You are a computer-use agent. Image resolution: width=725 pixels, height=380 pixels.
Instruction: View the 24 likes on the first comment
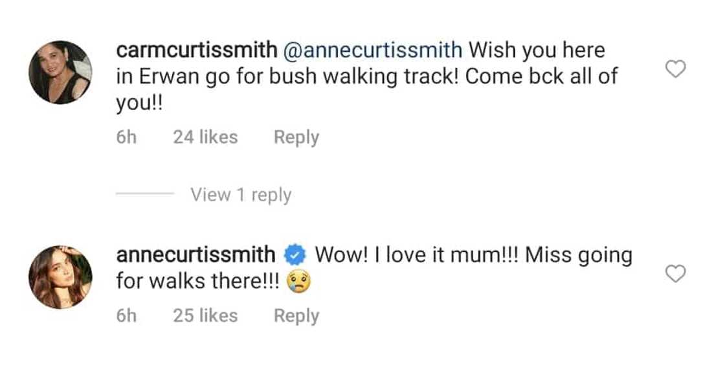point(206,137)
